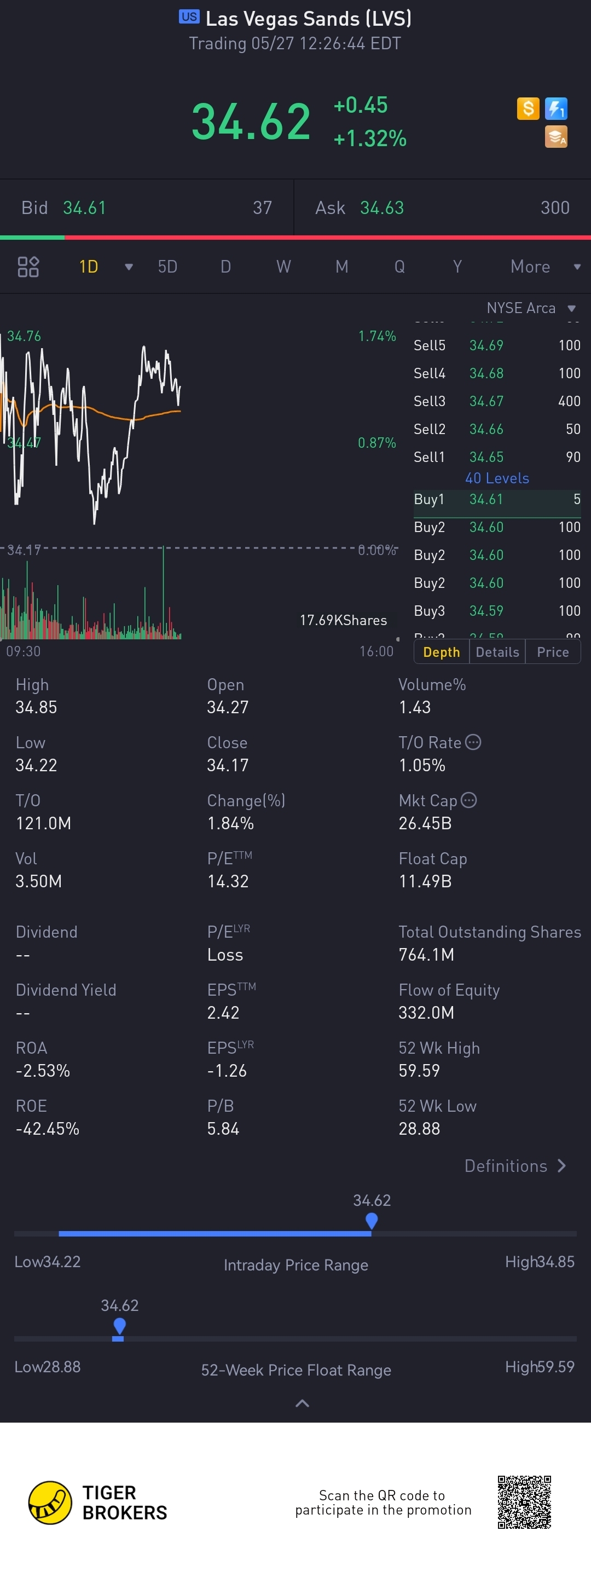The height and width of the screenshot is (1583, 591).
Task: Select the Price tab
Action: coord(553,652)
